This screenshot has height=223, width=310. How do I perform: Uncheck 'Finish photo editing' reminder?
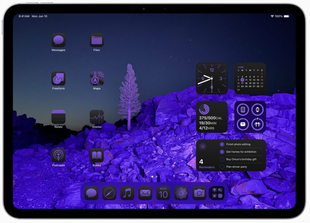[x=222, y=144]
